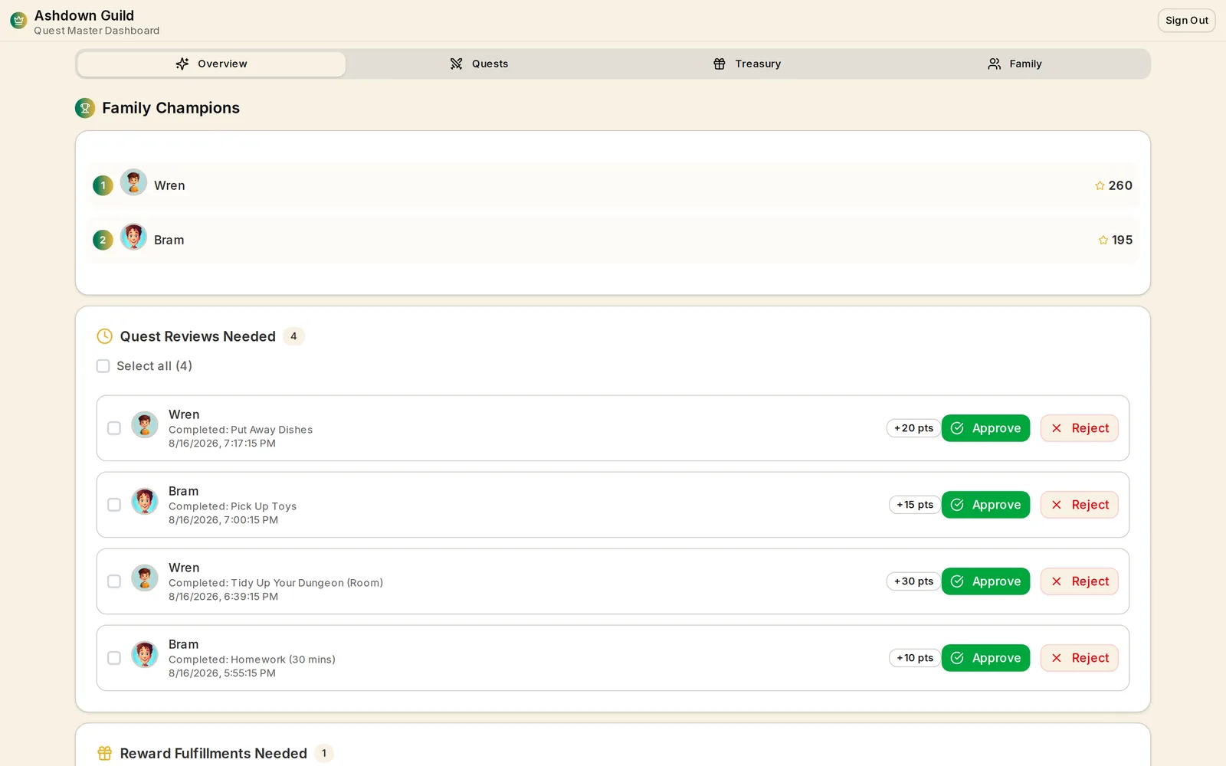Click the +20 pts badge
The image size is (1226, 766).
coord(913,428)
